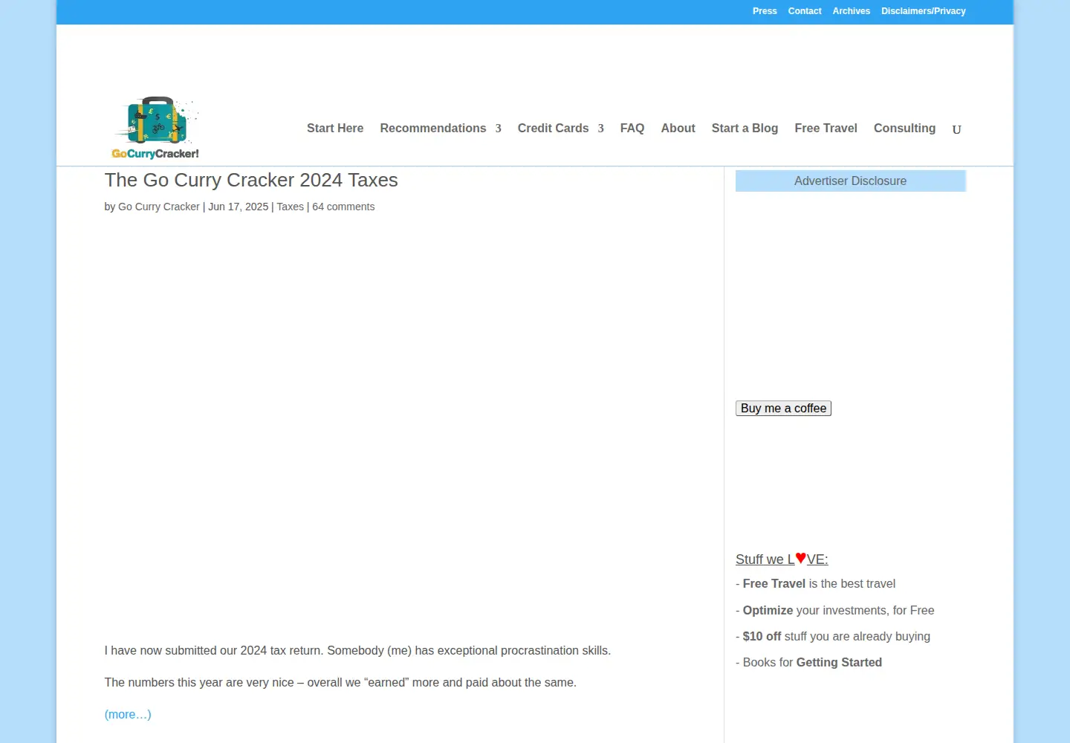Follow the (more…) read more link

click(x=128, y=714)
